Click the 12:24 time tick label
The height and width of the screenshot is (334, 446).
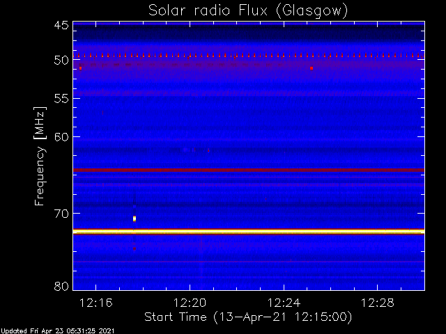click(x=284, y=303)
